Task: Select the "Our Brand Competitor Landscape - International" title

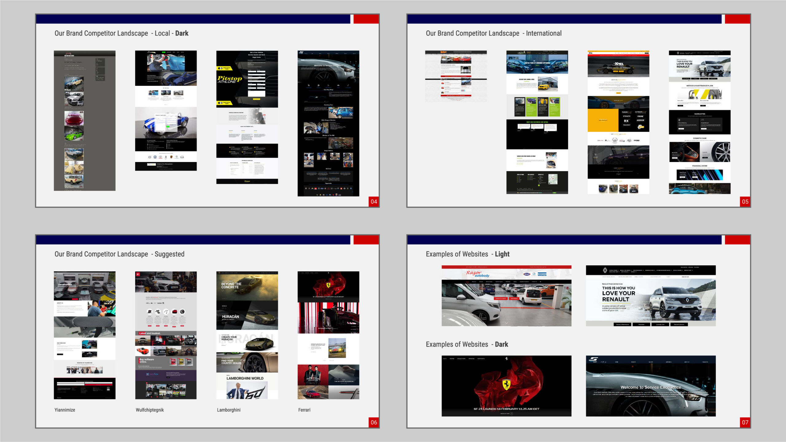Action: point(493,33)
